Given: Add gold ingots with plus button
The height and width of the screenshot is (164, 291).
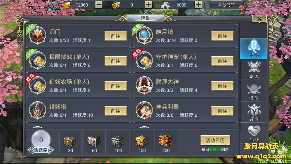Looking at the screenshot, I should (99, 5).
